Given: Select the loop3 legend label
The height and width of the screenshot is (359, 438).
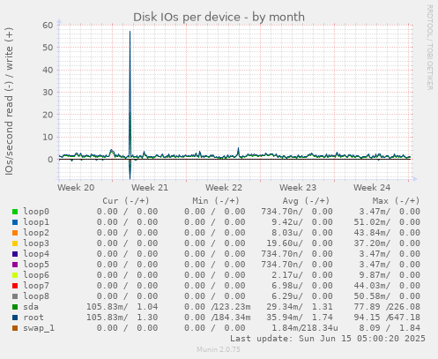Looking at the screenshot, I should point(36,243).
